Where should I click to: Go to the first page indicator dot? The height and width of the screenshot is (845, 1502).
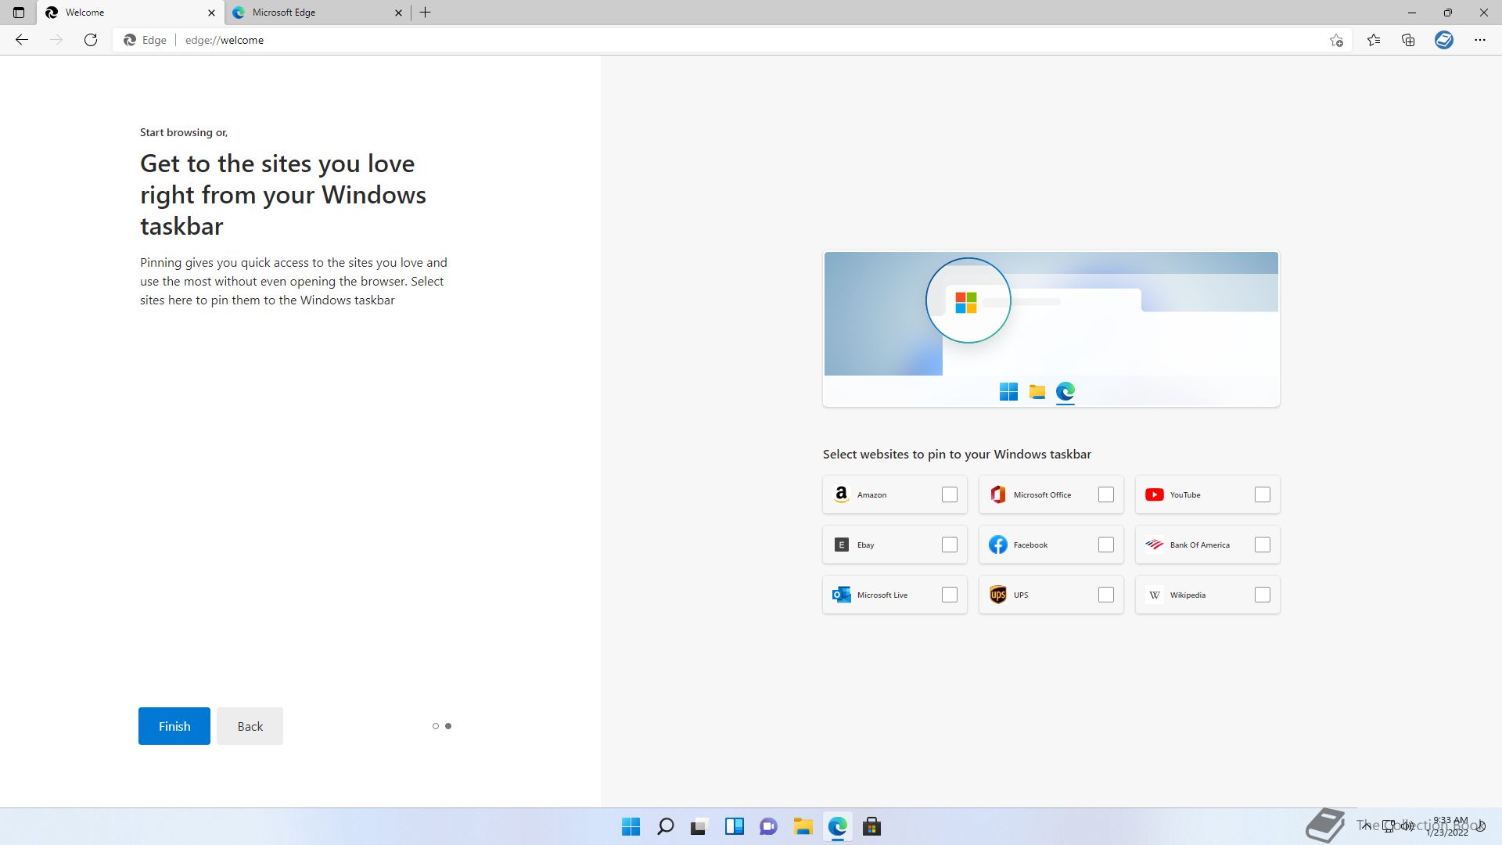[436, 726]
